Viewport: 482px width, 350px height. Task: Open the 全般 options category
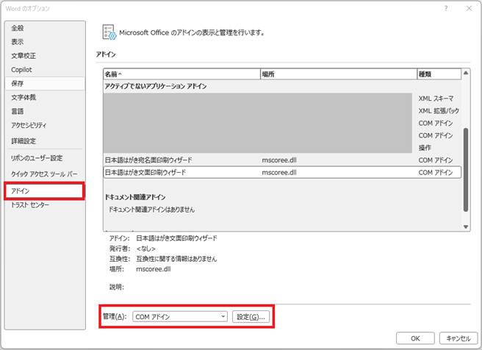coord(45,28)
